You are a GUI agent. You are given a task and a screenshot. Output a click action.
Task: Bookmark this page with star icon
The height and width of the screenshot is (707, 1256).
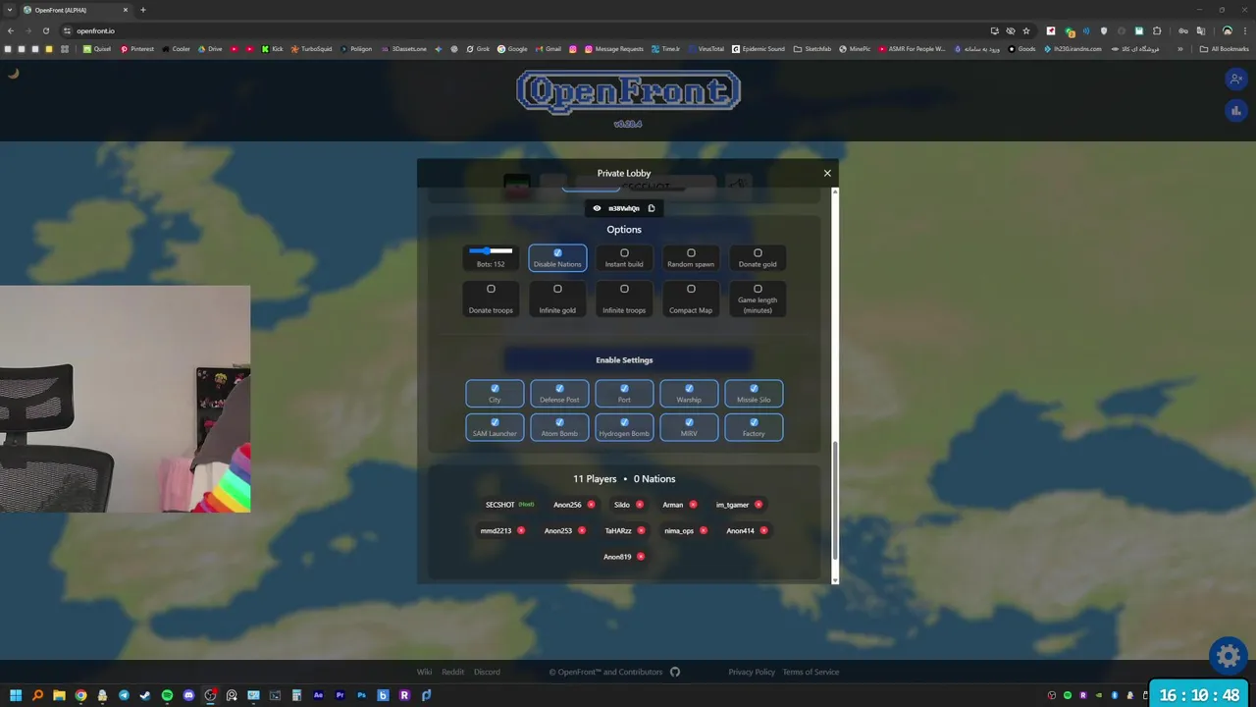click(x=1026, y=30)
